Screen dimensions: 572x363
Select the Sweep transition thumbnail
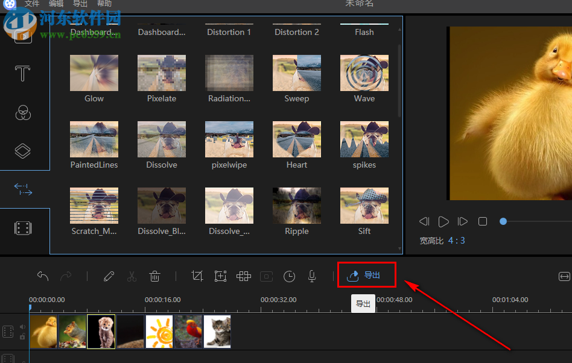[297, 73]
